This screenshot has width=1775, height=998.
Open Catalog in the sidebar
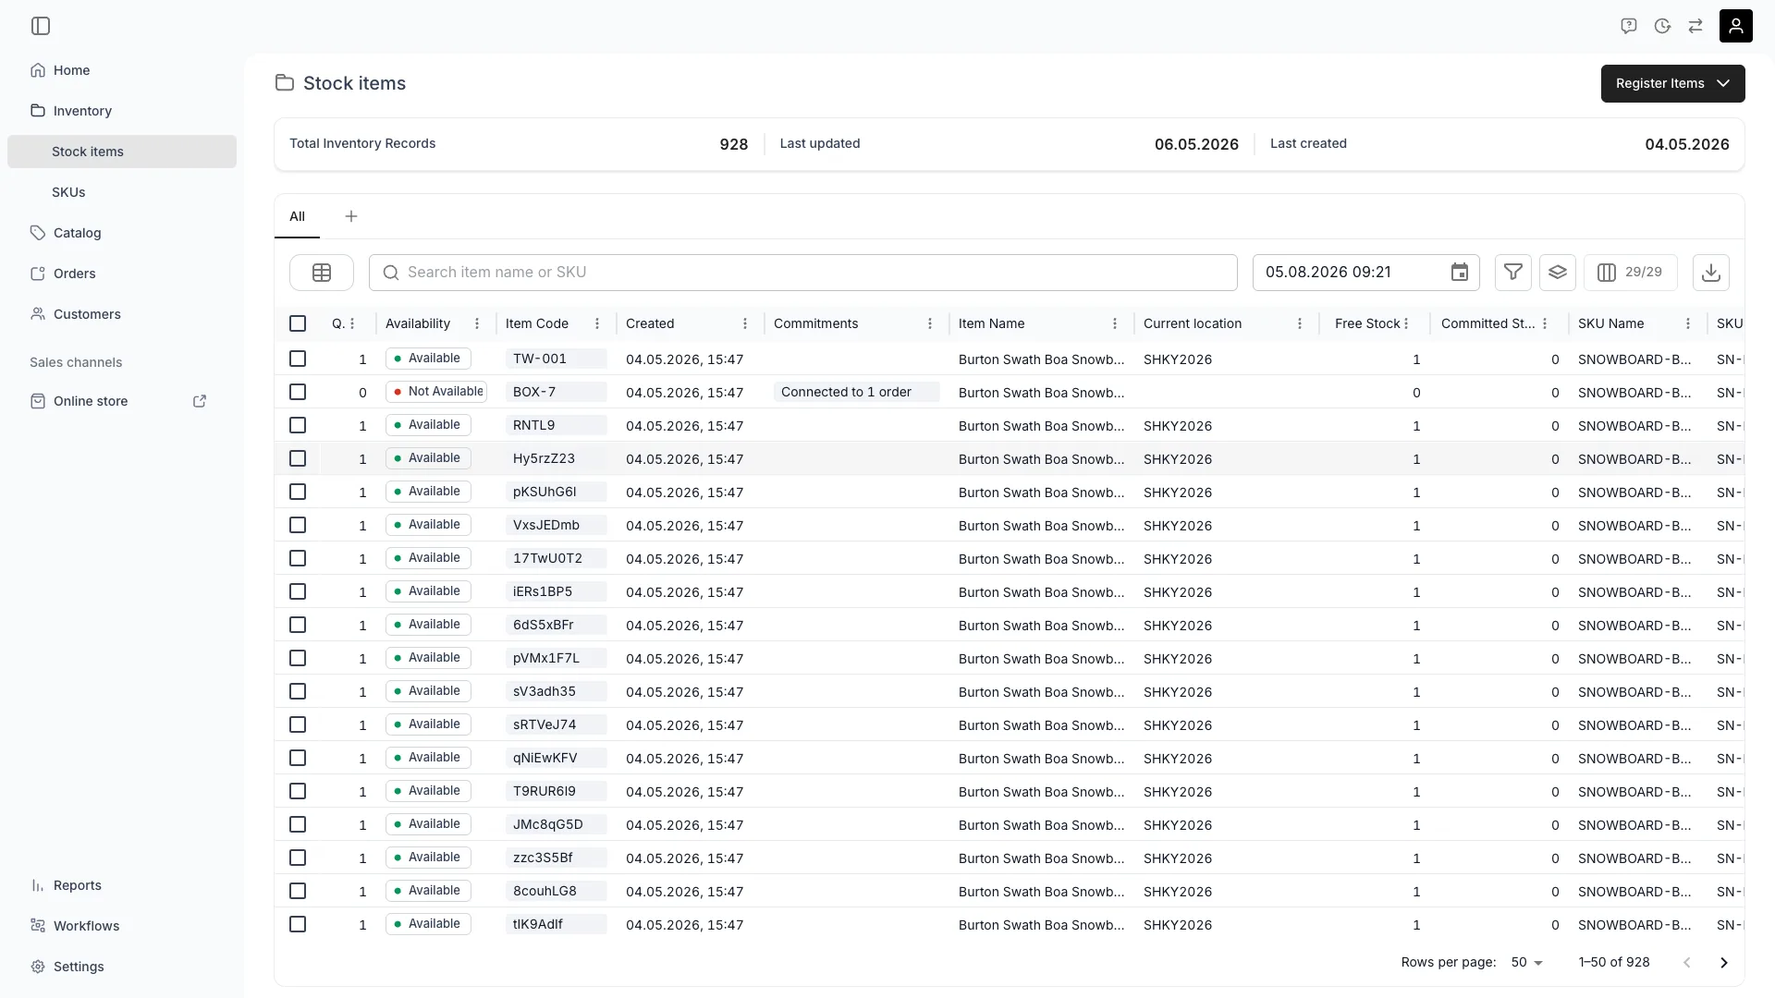point(122,233)
